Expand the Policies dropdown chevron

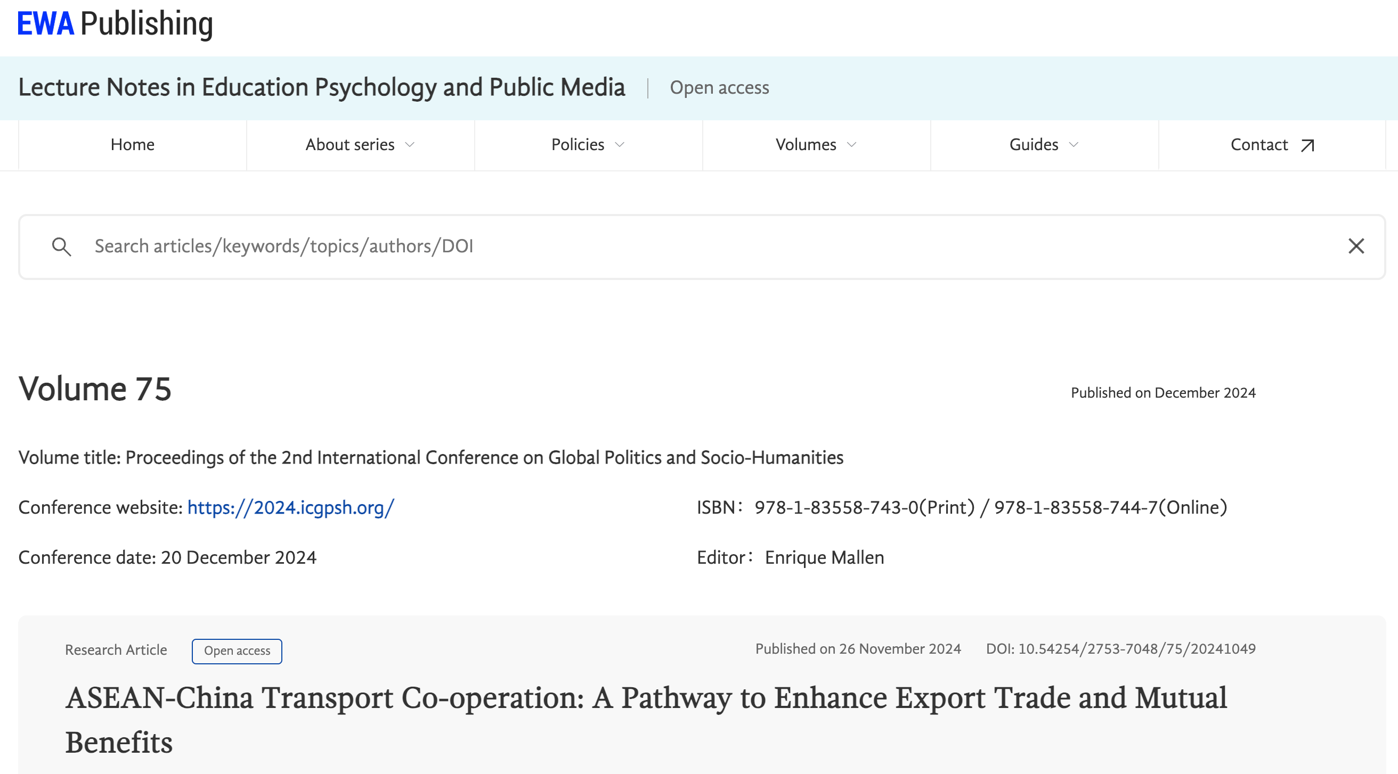point(620,145)
